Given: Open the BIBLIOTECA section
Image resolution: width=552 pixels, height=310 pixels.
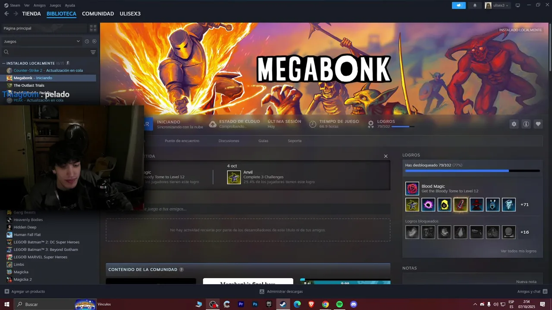Looking at the screenshot, I should pos(61,14).
